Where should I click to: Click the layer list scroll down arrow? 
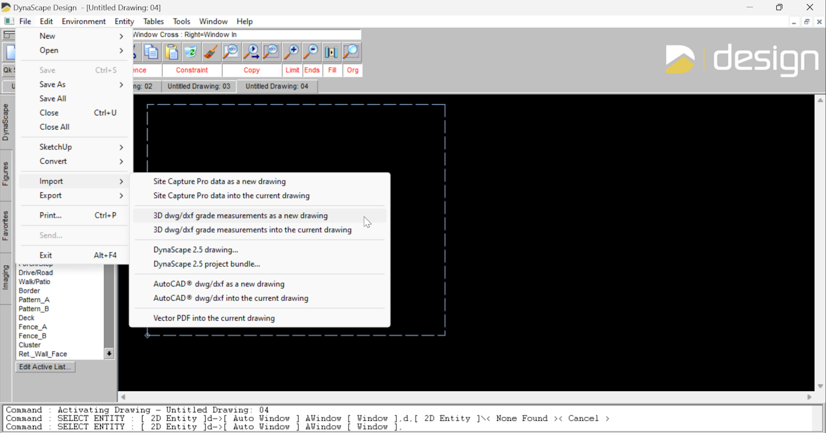click(109, 354)
